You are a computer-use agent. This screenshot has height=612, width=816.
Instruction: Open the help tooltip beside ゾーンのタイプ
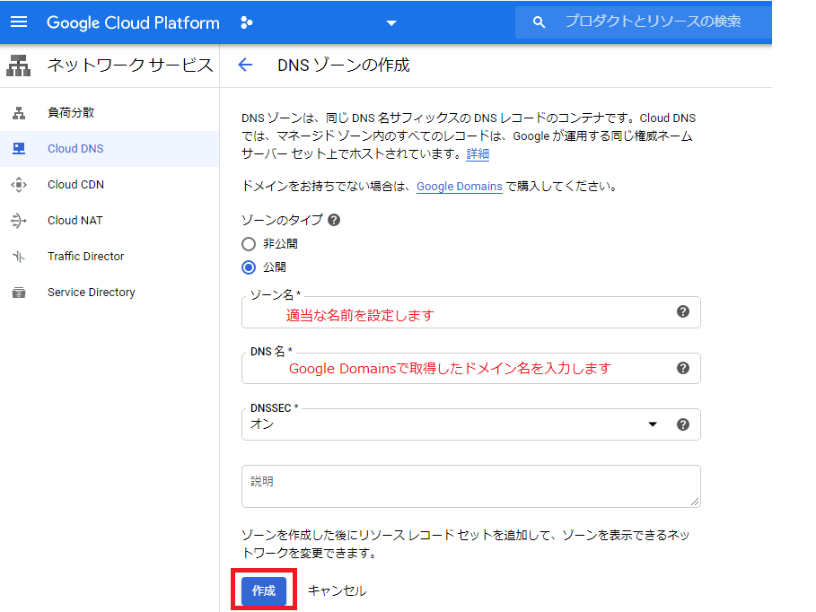[x=333, y=217]
